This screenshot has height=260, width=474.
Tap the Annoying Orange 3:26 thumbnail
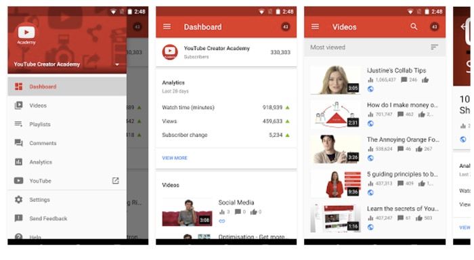click(336, 149)
